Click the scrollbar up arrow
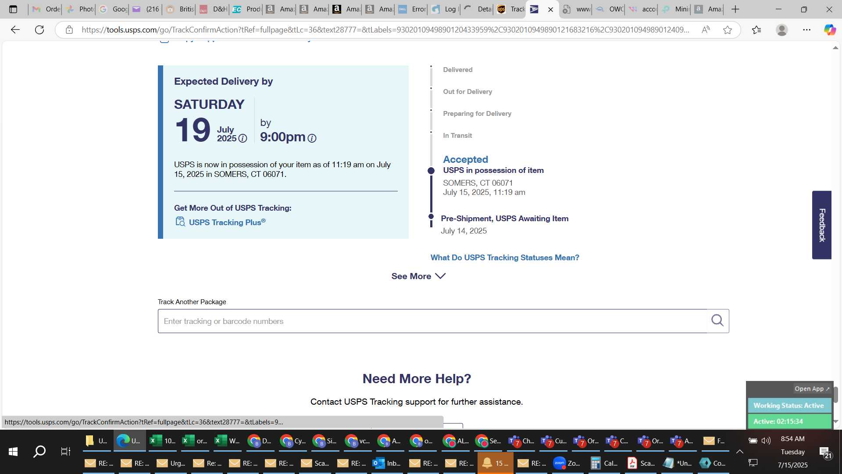The width and height of the screenshot is (842, 474). tap(835, 47)
